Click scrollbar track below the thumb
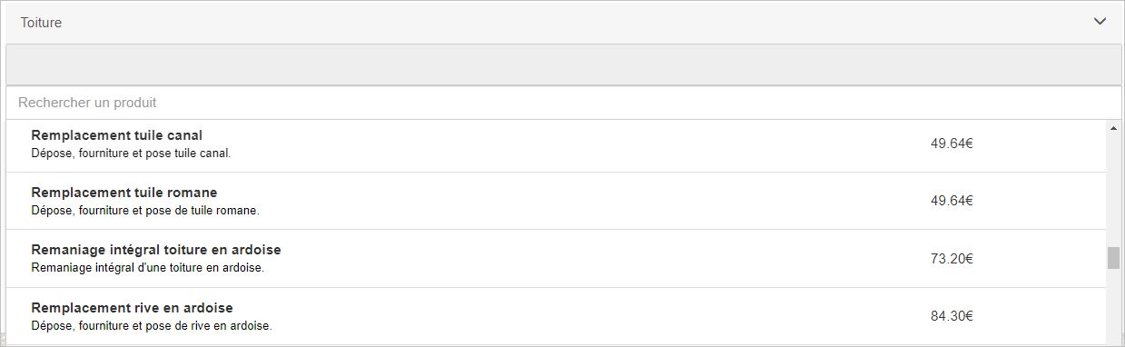Screen dimensions: 1125x347 pyautogui.click(x=1113, y=307)
